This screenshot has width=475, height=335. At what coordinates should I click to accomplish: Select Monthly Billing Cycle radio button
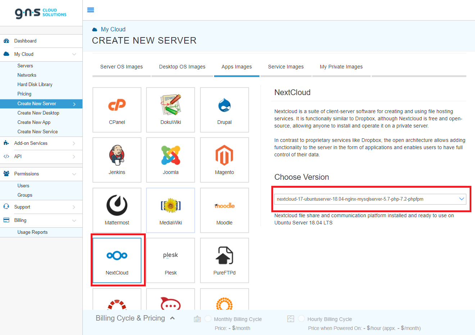[208, 319]
